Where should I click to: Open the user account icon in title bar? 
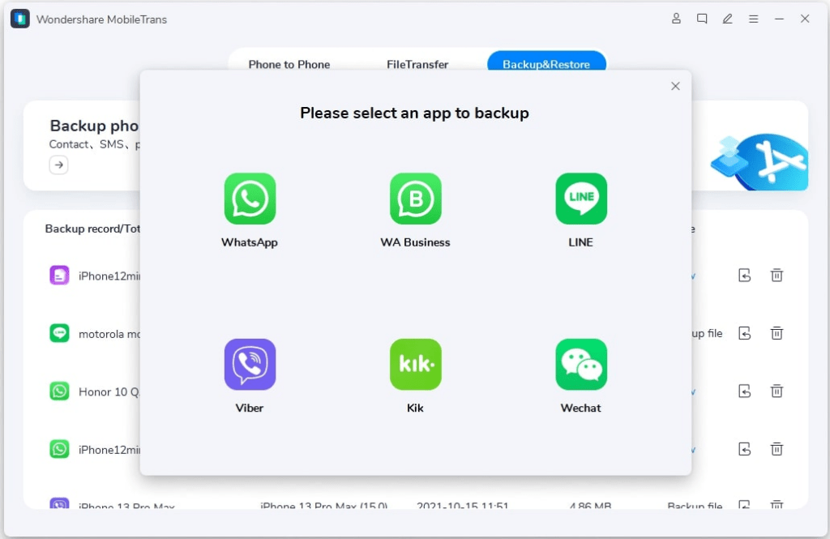click(x=676, y=19)
